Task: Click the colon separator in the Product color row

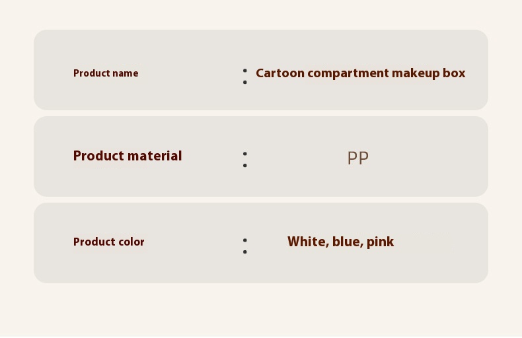Action: tap(245, 246)
